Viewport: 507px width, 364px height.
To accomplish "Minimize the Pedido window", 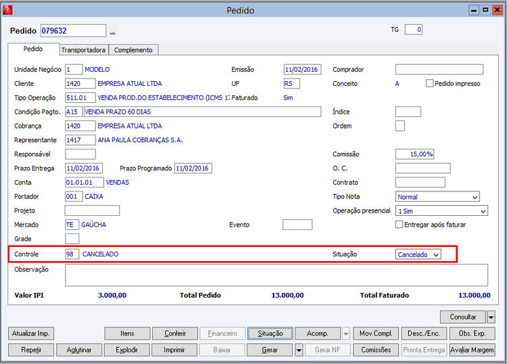I will [474, 10].
